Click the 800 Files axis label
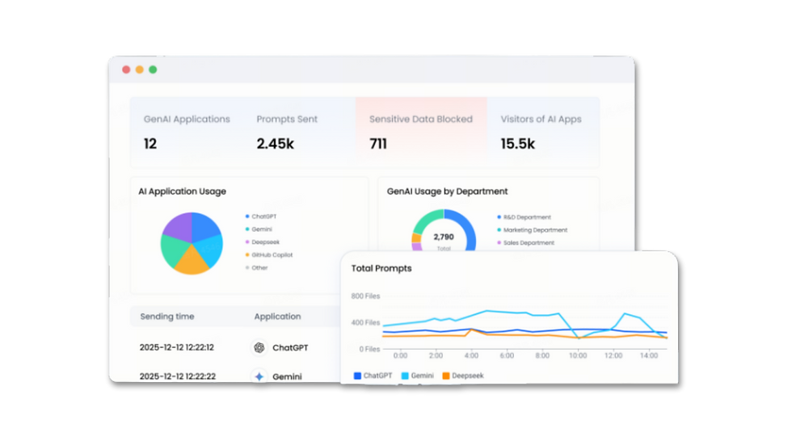 (365, 296)
